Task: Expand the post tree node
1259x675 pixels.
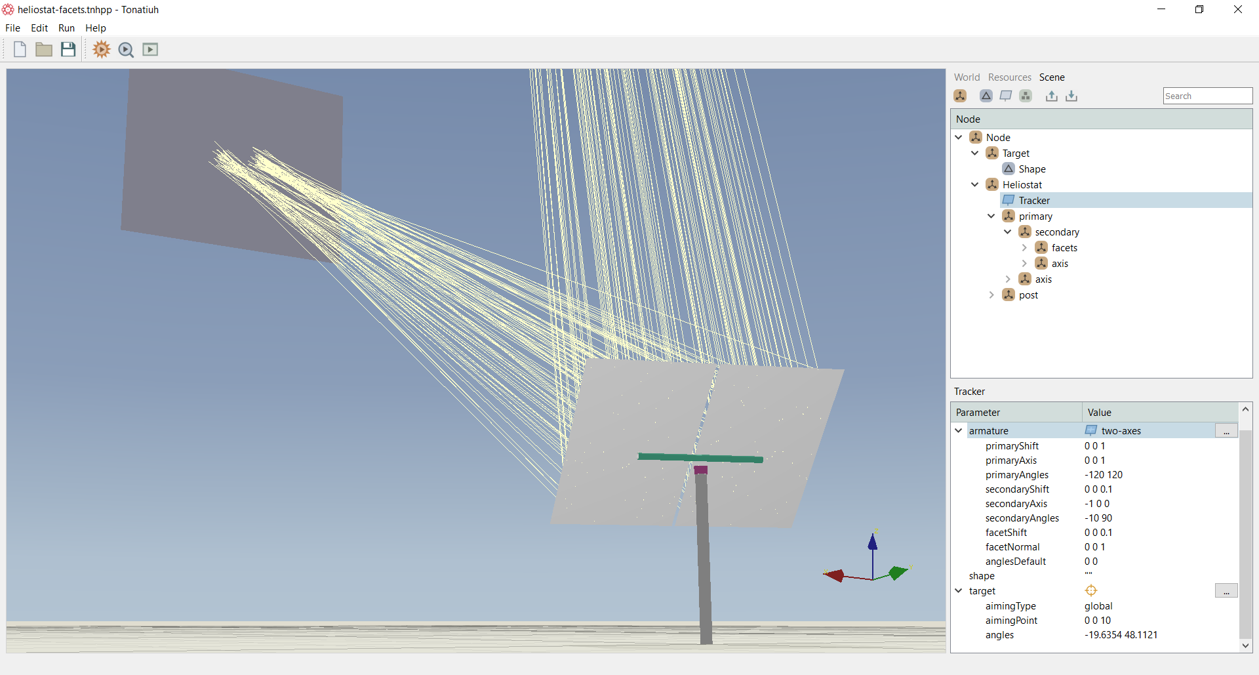Action: (x=991, y=295)
